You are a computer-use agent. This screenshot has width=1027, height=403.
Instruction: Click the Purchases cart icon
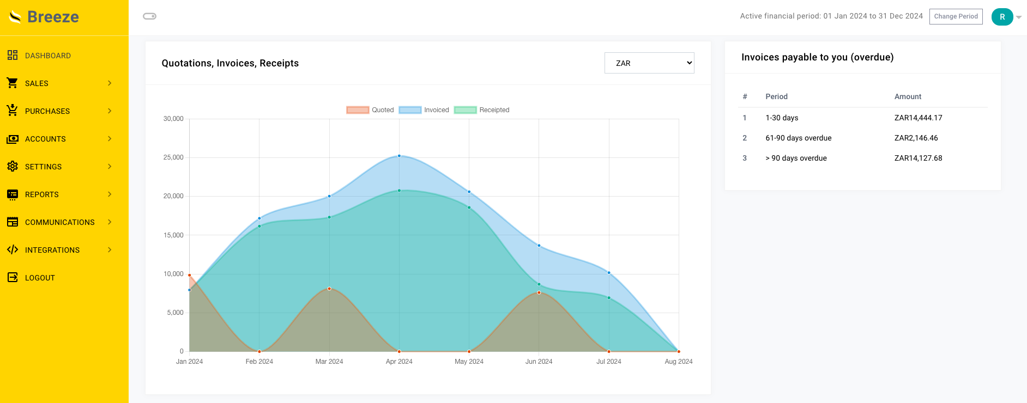tap(13, 111)
